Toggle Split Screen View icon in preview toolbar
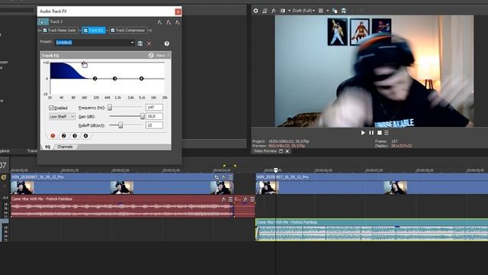Screen dimensions: 488x275 tap(283, 11)
